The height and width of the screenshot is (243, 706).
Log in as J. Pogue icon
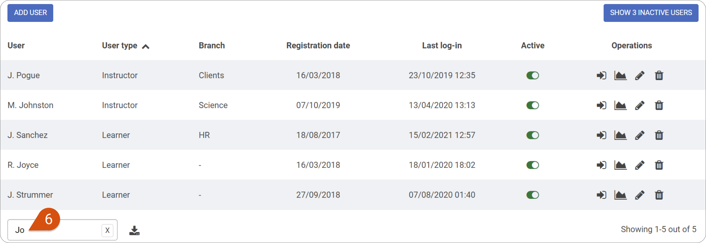click(601, 75)
